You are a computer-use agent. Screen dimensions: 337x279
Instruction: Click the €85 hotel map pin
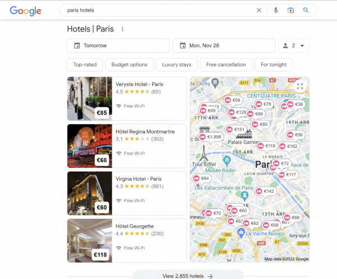(260, 124)
